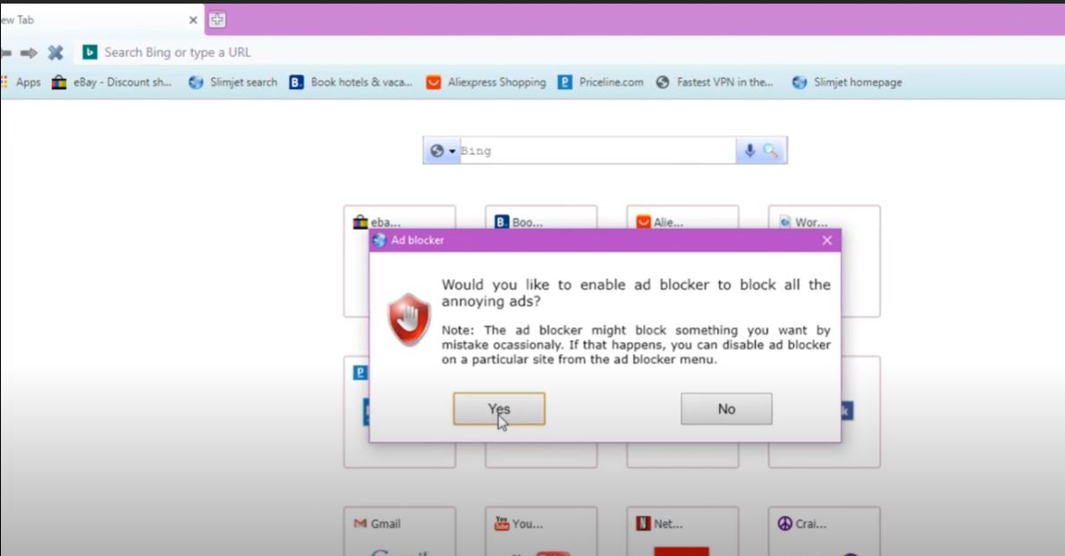Open the Netflix speed dial tile
Screen dimensions: 1065x556
point(682,531)
